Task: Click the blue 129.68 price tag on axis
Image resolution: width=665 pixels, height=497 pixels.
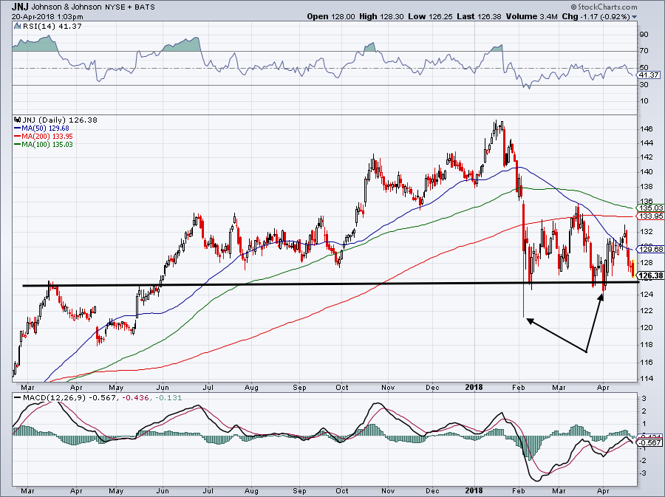Action: point(651,249)
